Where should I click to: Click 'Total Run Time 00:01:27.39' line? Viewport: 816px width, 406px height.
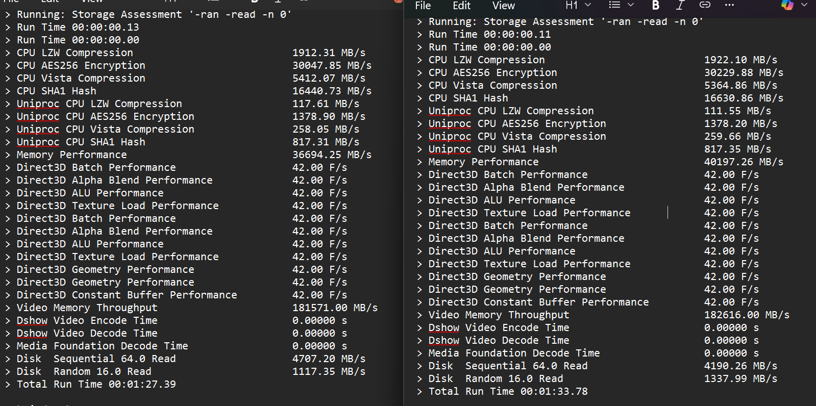(96, 384)
